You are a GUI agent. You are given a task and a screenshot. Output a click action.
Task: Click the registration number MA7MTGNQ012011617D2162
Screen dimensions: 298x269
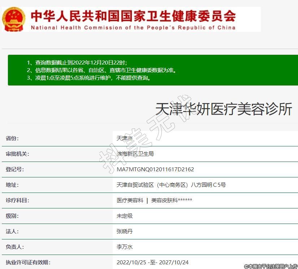(155, 169)
